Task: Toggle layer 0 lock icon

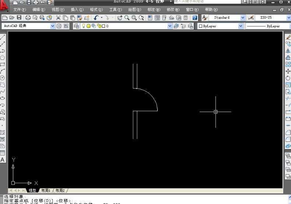Action: click(x=99, y=26)
